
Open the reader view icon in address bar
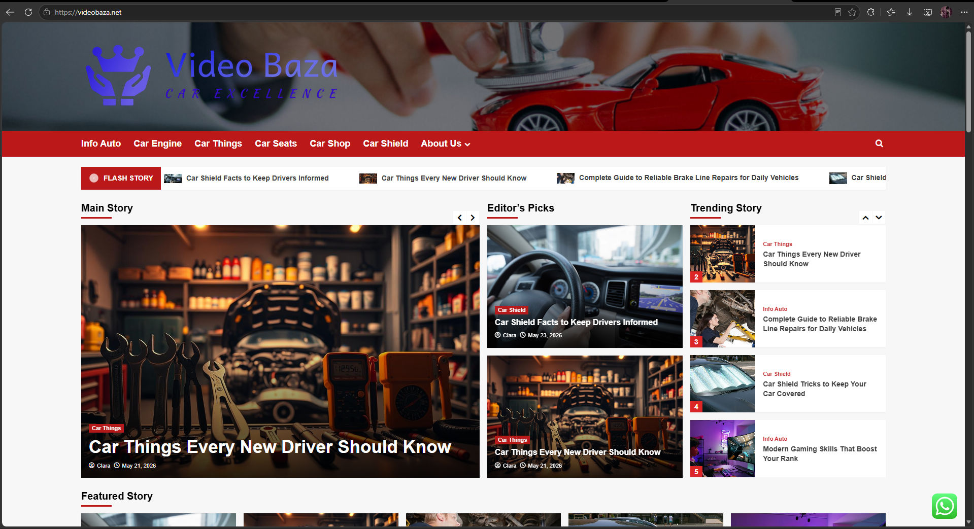838,12
